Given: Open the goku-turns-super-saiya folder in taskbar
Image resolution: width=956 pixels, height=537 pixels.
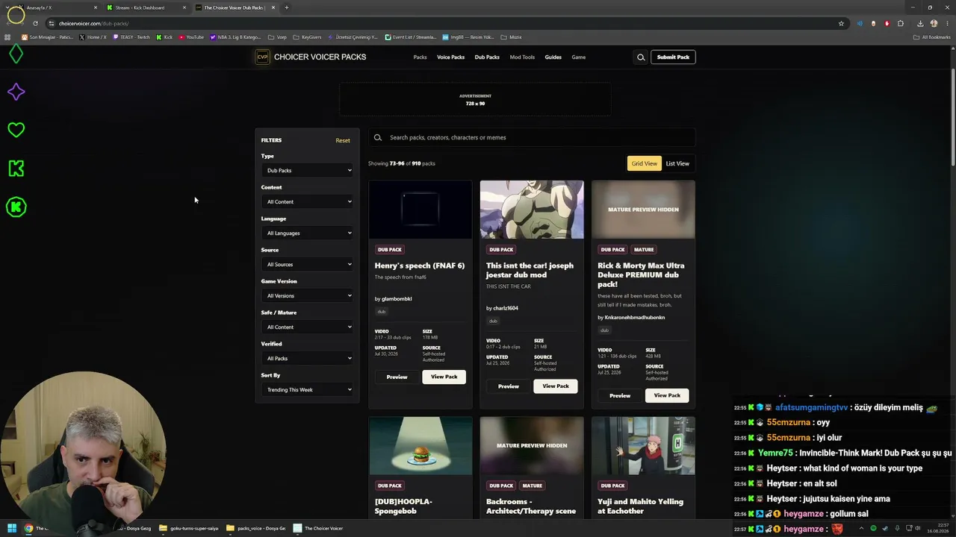Looking at the screenshot, I should (x=190, y=528).
